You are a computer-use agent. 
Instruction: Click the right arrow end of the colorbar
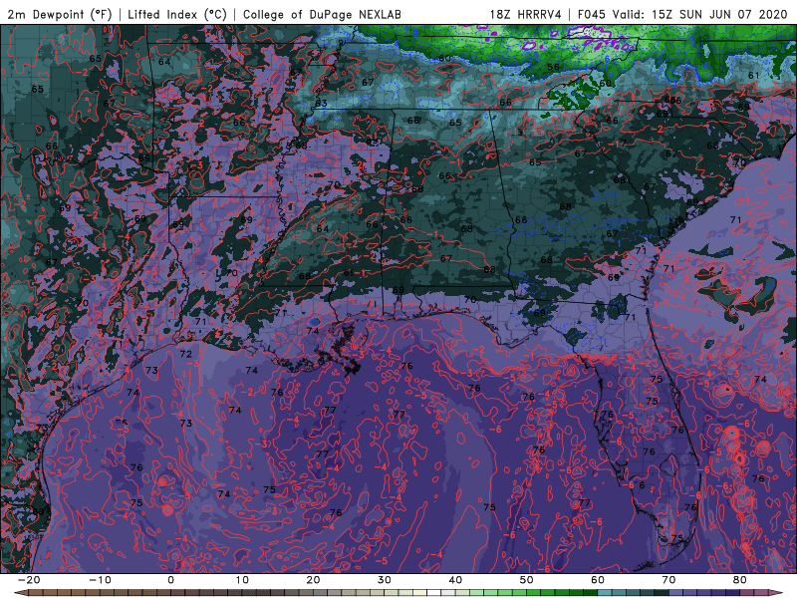778,593
